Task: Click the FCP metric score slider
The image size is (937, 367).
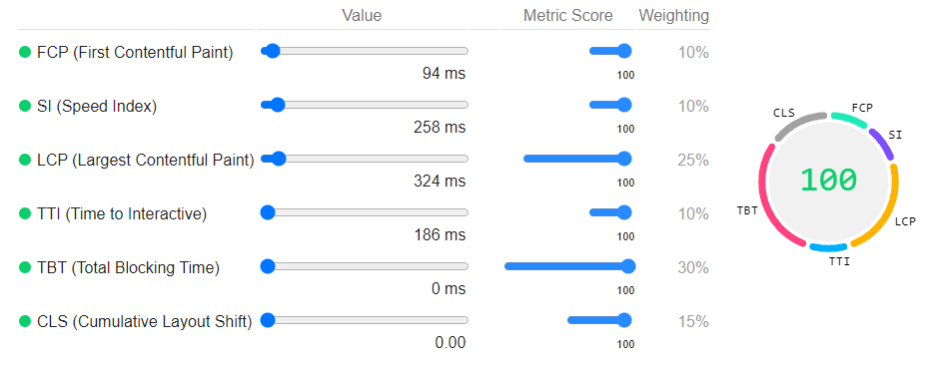Action: (x=610, y=51)
